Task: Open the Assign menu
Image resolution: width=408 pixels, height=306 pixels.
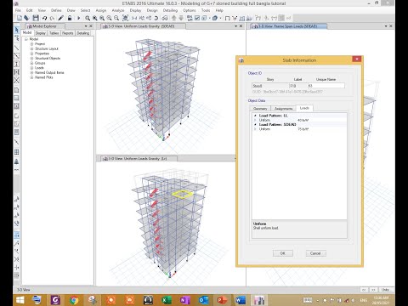Action: (x=100, y=10)
